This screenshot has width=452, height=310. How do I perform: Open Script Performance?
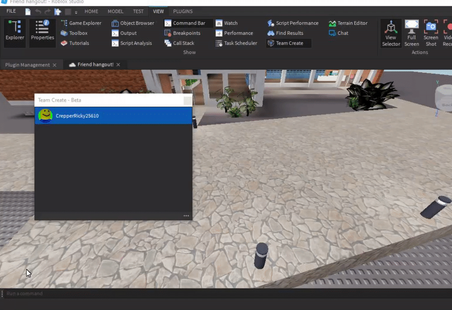point(293,23)
